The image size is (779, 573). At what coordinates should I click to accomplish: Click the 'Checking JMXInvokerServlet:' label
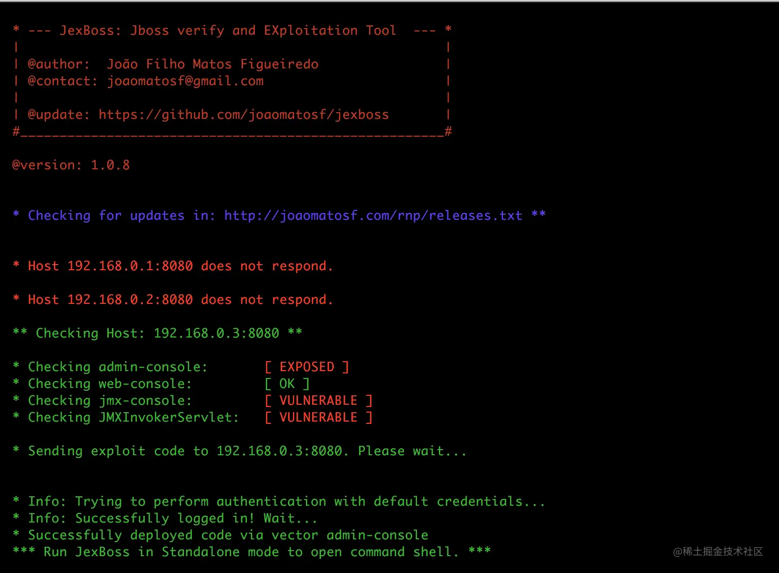(x=134, y=418)
